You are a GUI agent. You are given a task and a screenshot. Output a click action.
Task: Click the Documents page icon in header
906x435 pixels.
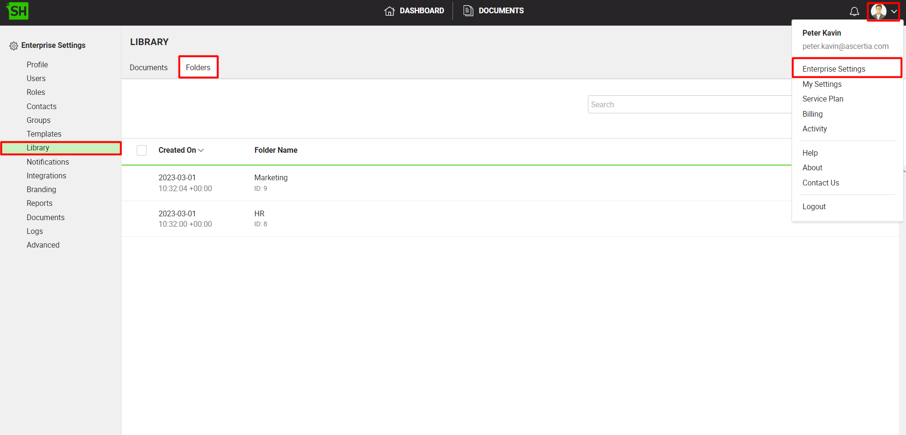pos(468,11)
